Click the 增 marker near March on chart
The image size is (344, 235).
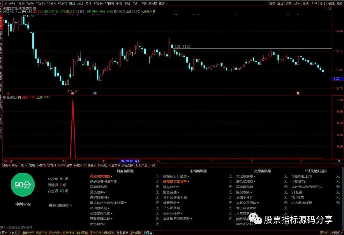point(298,93)
